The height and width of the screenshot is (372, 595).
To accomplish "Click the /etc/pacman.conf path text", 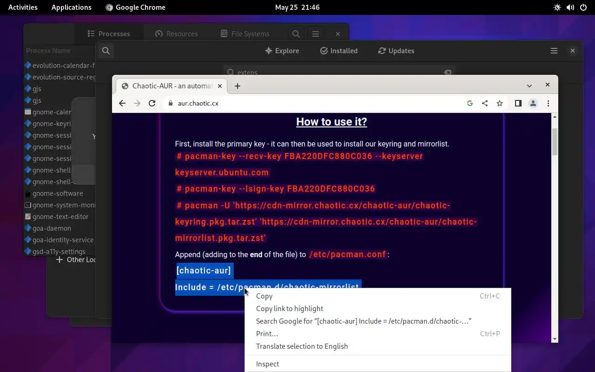I will click(348, 254).
